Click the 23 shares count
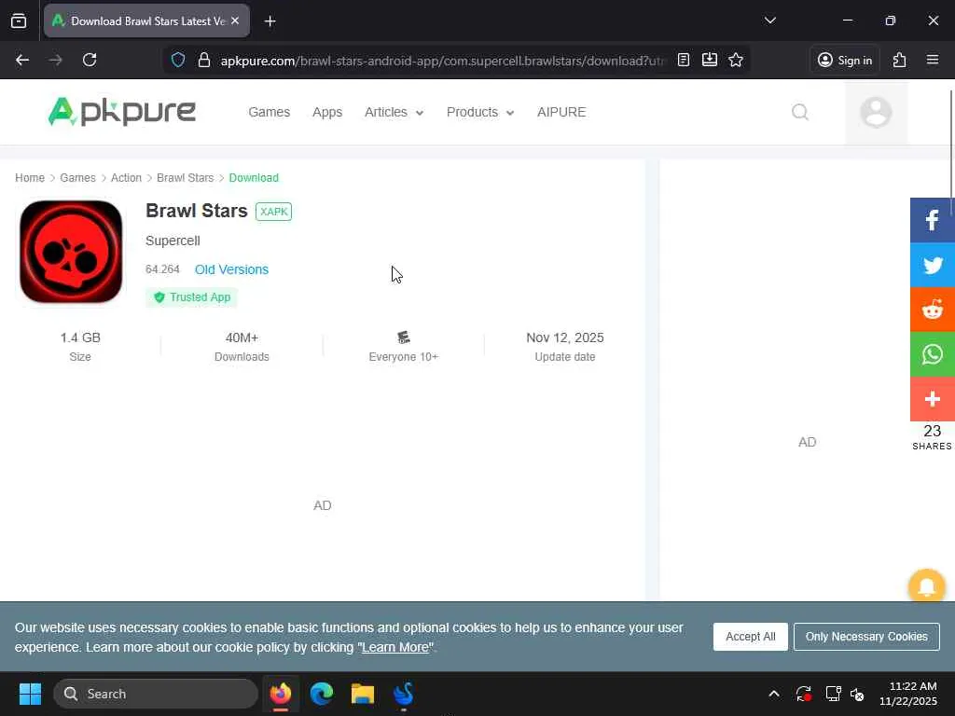The height and width of the screenshot is (716, 955). pyautogui.click(x=932, y=431)
